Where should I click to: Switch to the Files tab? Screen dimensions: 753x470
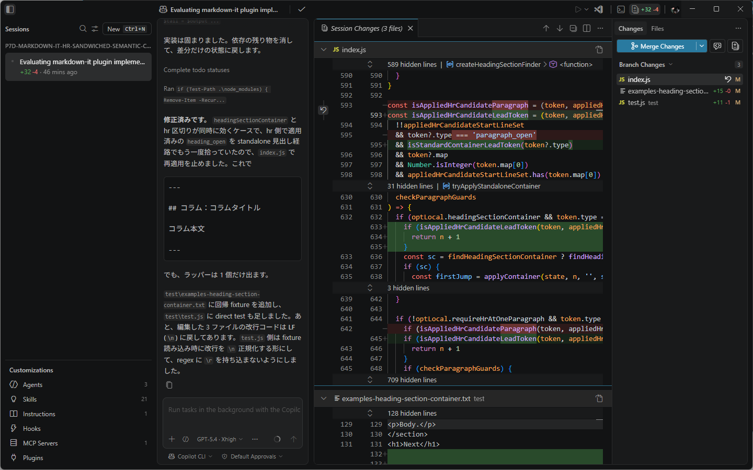point(657,29)
